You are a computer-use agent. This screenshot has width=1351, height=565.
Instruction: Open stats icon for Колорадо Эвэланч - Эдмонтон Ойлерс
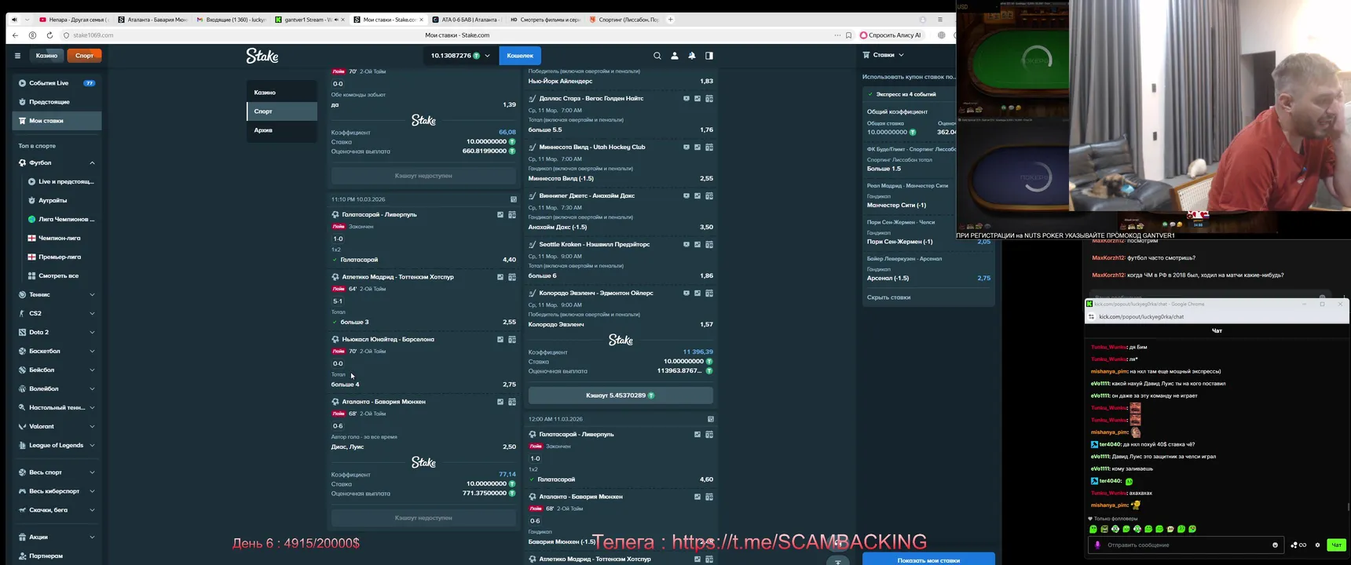tap(697, 293)
